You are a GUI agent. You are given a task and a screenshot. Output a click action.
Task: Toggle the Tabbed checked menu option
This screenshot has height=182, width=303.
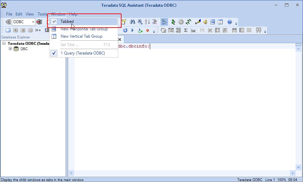[84, 22]
